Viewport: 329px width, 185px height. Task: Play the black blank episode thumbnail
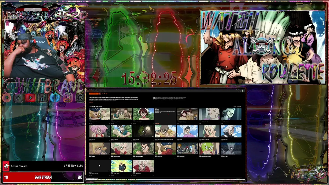click(99, 166)
